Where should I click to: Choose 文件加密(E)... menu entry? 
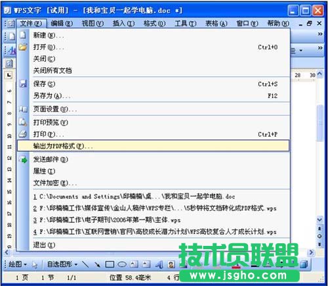coord(153,183)
